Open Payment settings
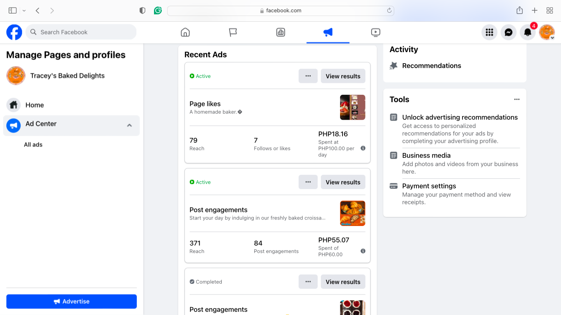 [429, 186]
